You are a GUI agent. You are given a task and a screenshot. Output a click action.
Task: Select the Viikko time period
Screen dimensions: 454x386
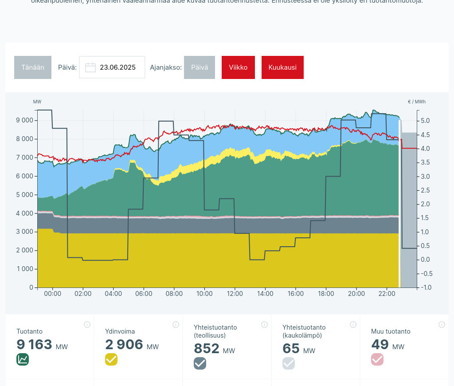(238, 67)
